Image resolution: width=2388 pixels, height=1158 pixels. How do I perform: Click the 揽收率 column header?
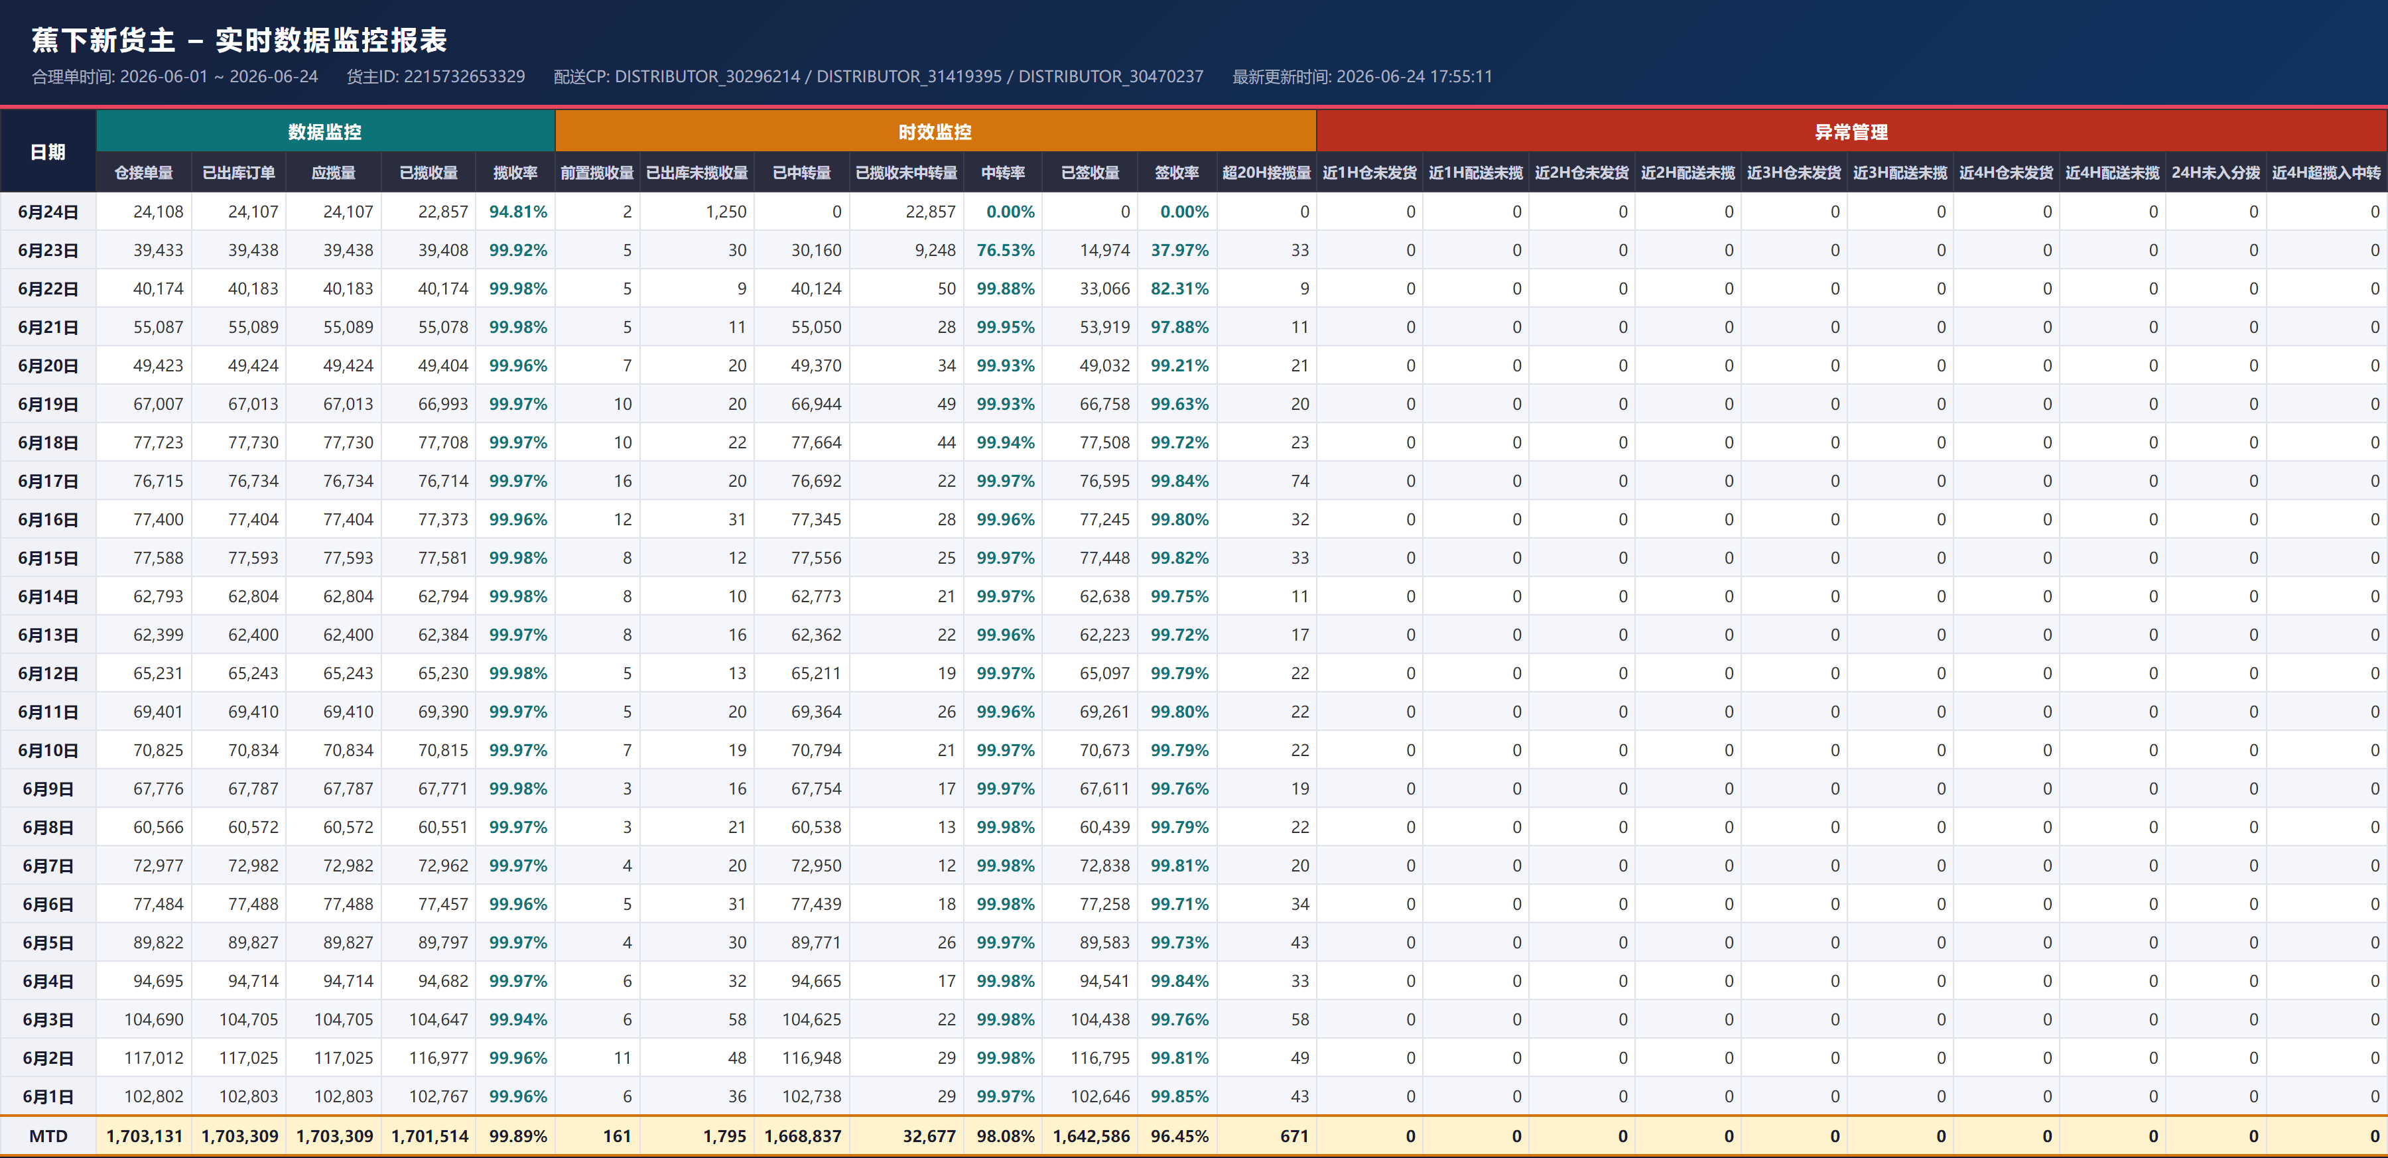coord(515,172)
